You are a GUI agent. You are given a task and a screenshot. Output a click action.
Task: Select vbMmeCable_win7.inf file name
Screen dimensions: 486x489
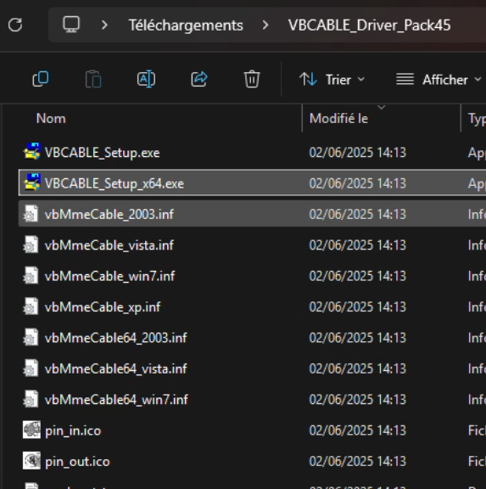pyautogui.click(x=109, y=276)
